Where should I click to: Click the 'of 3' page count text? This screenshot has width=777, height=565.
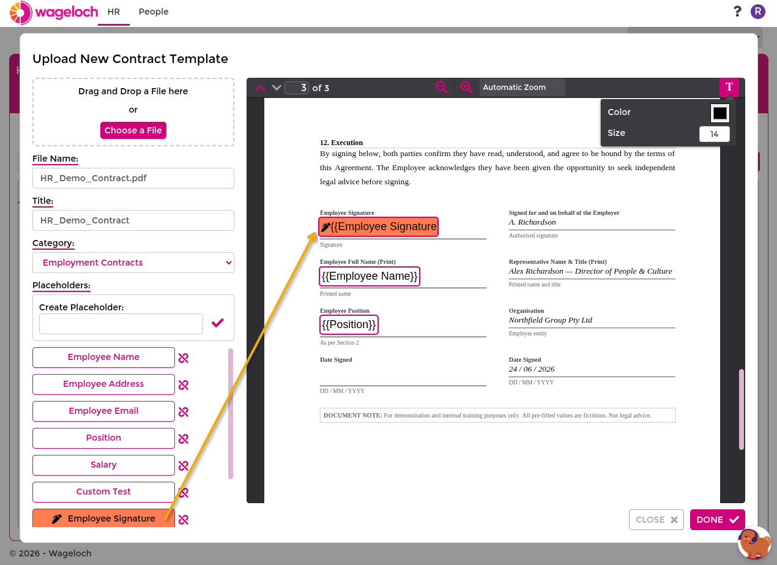pyautogui.click(x=321, y=88)
